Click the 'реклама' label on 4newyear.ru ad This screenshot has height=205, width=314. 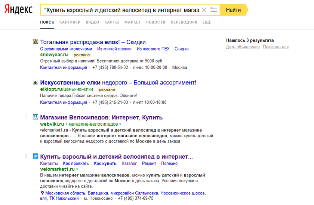[82, 55]
